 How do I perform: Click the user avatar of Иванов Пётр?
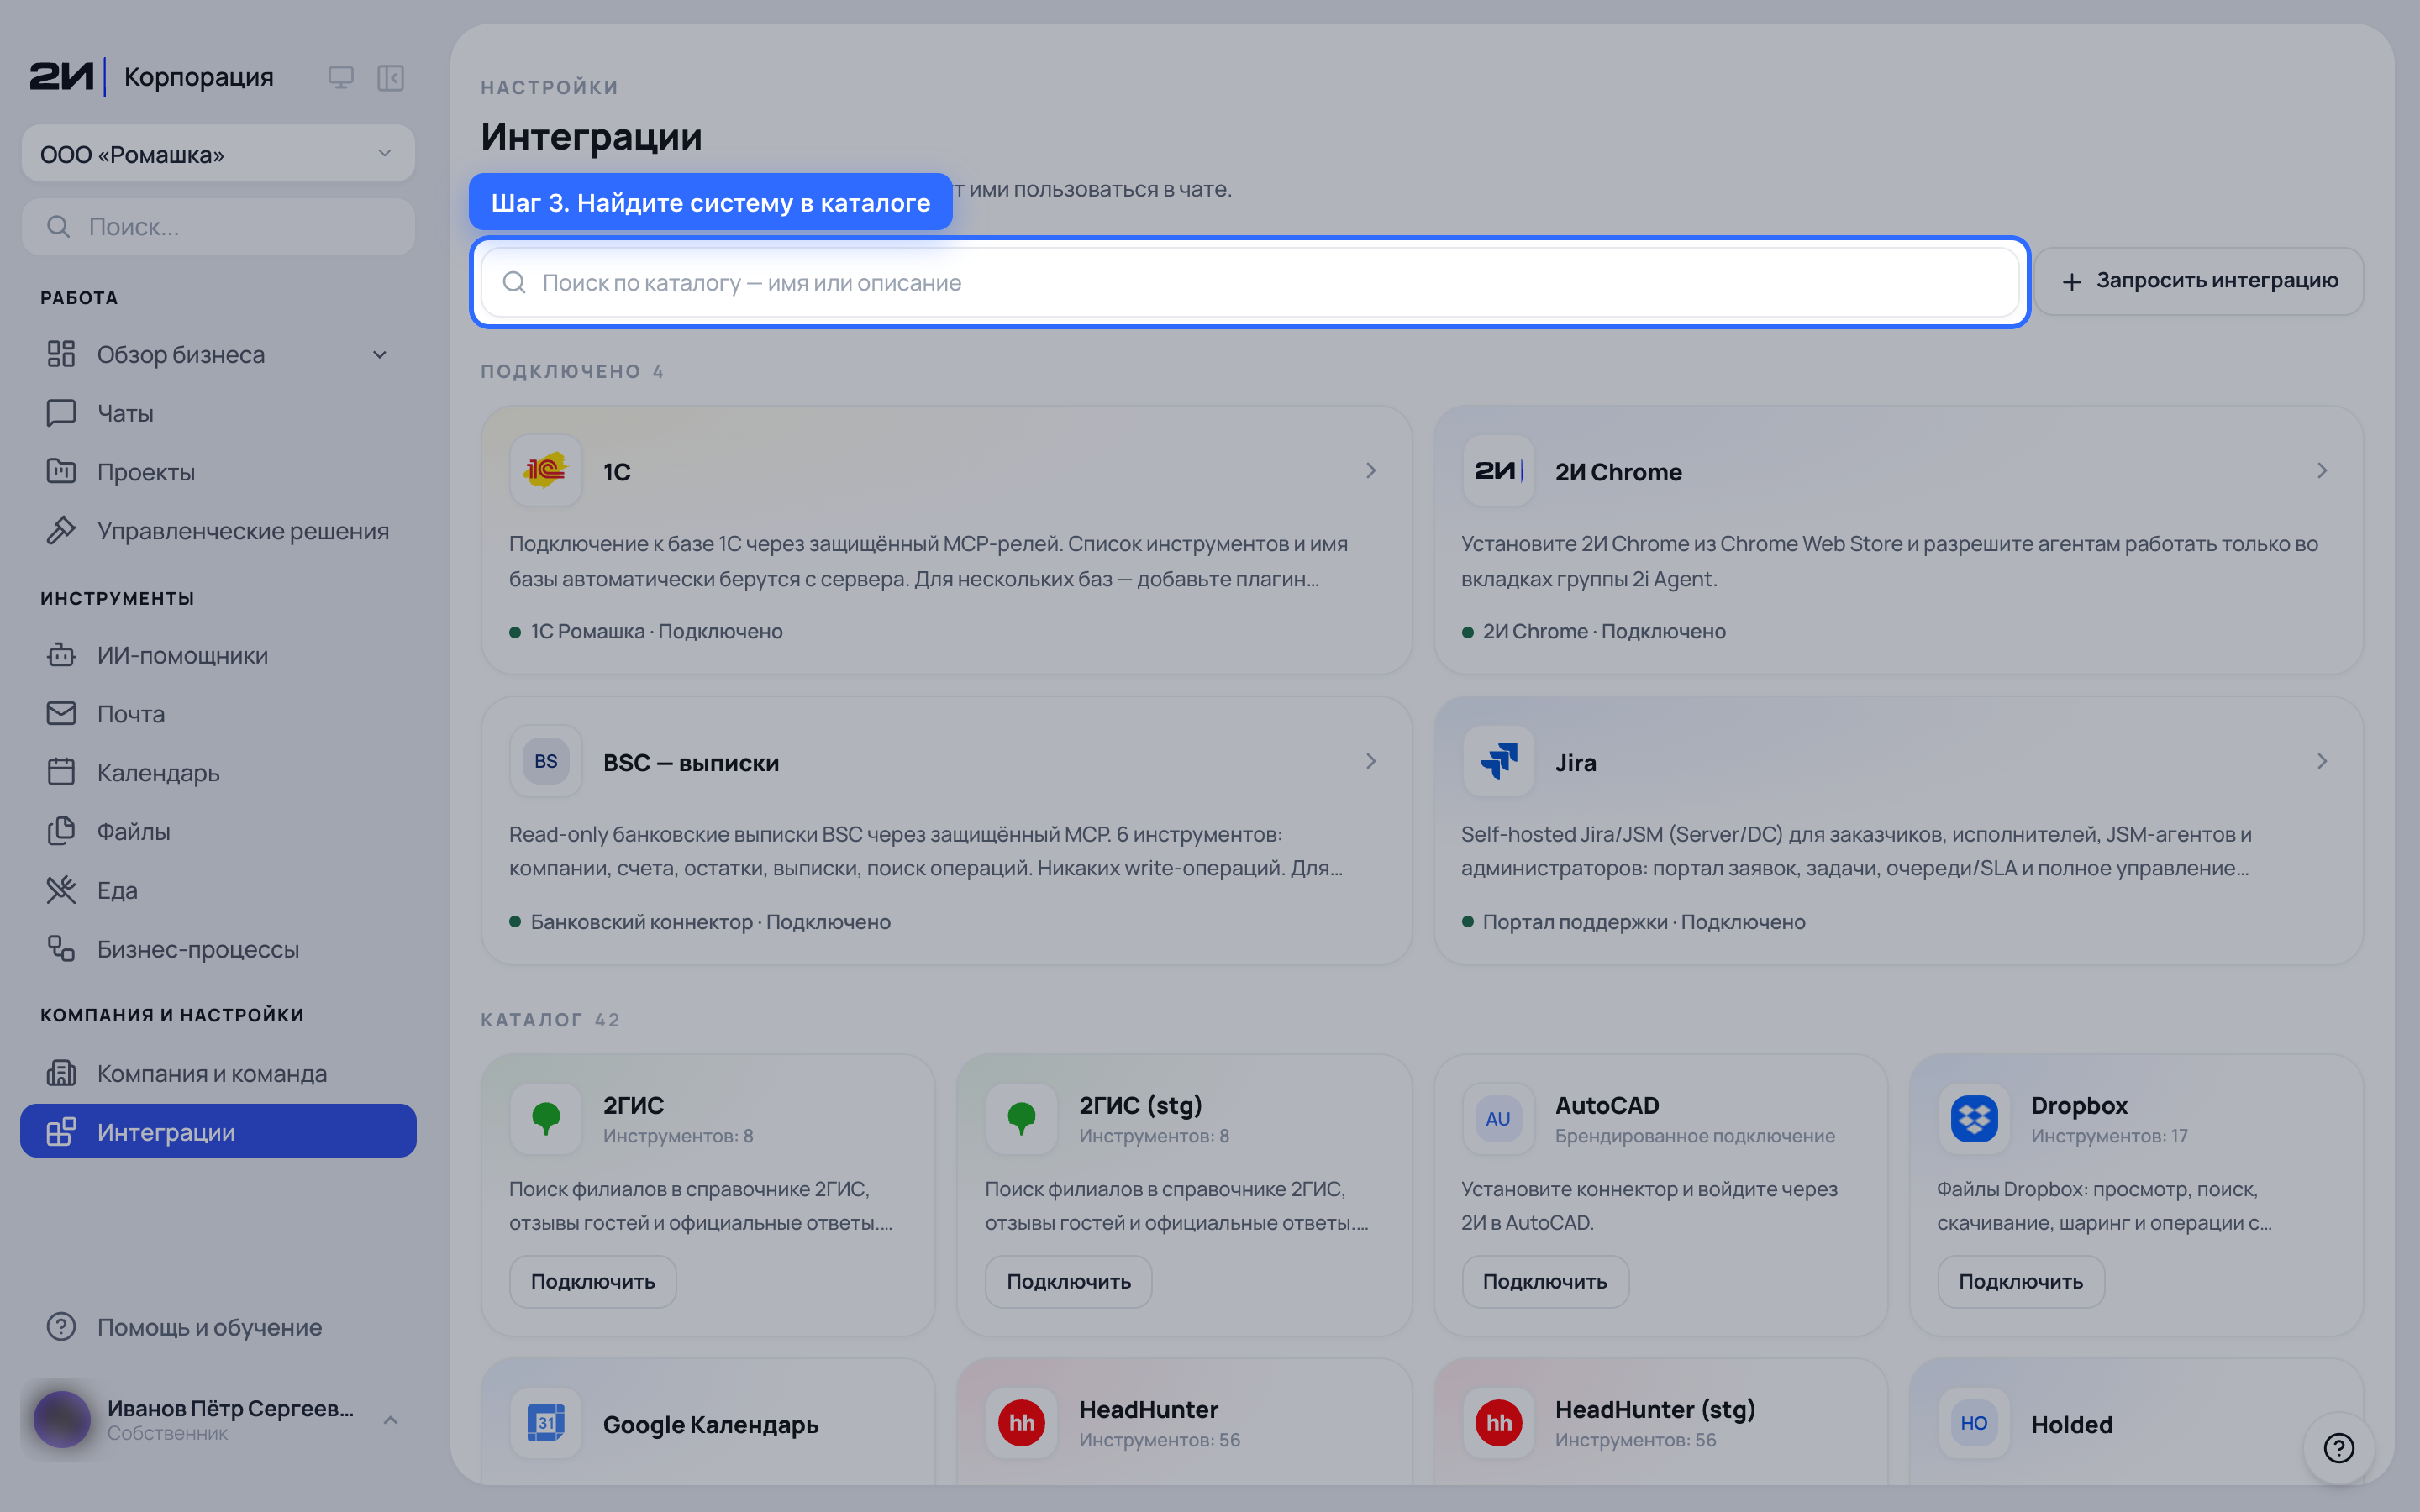click(62, 1419)
